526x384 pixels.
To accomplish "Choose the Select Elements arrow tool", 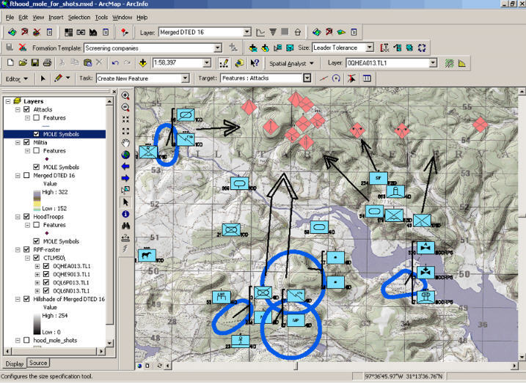I will coord(125,202).
